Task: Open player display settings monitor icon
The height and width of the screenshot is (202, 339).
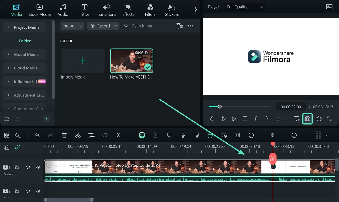Action: click(x=296, y=119)
